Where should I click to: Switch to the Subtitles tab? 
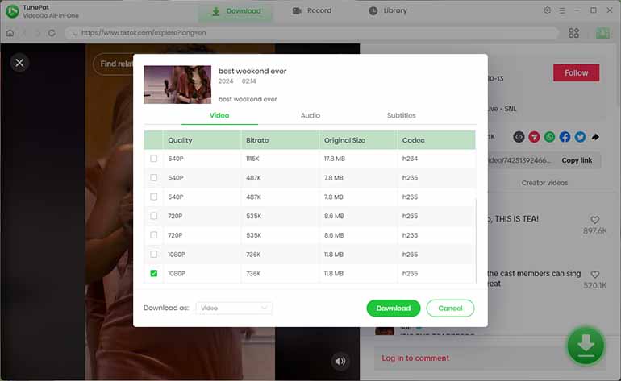[x=401, y=115]
